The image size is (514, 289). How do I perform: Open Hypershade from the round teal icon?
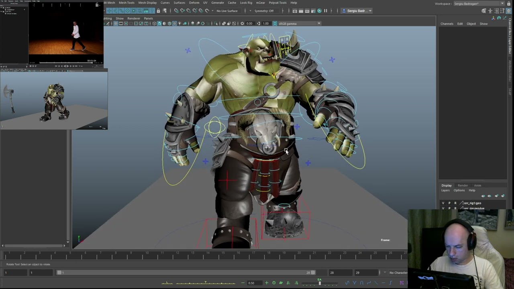click(x=320, y=11)
